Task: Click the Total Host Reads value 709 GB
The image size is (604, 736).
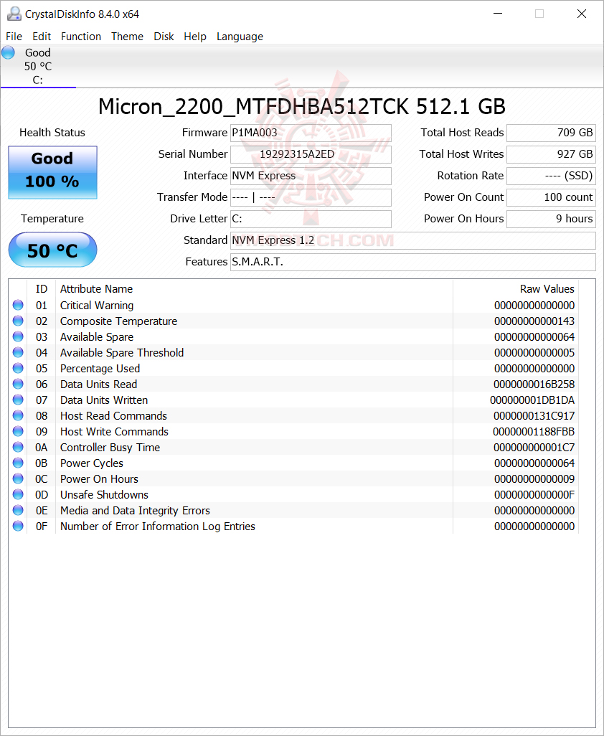Action: tap(551, 133)
